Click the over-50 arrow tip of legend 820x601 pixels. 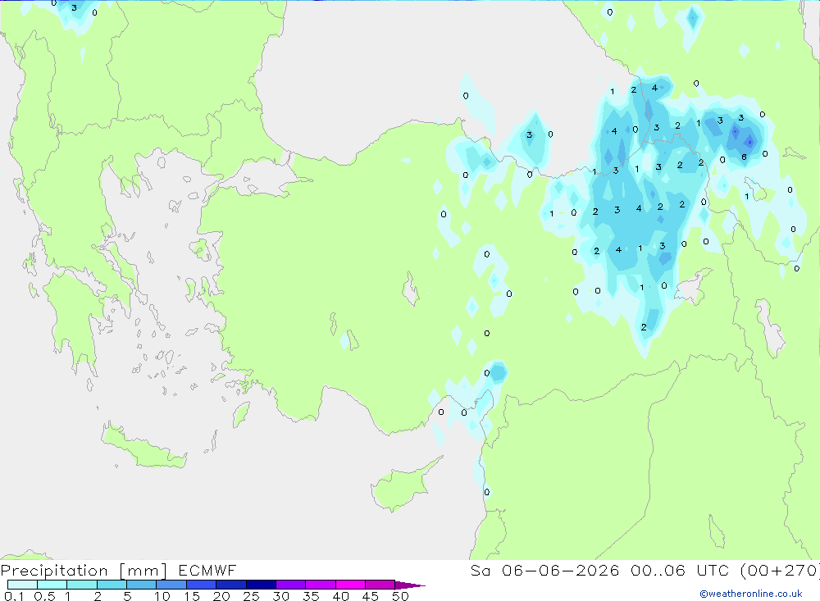pyautogui.click(x=410, y=585)
